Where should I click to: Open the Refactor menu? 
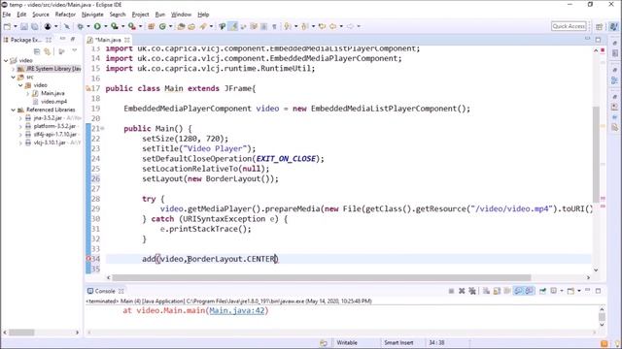click(x=65, y=15)
